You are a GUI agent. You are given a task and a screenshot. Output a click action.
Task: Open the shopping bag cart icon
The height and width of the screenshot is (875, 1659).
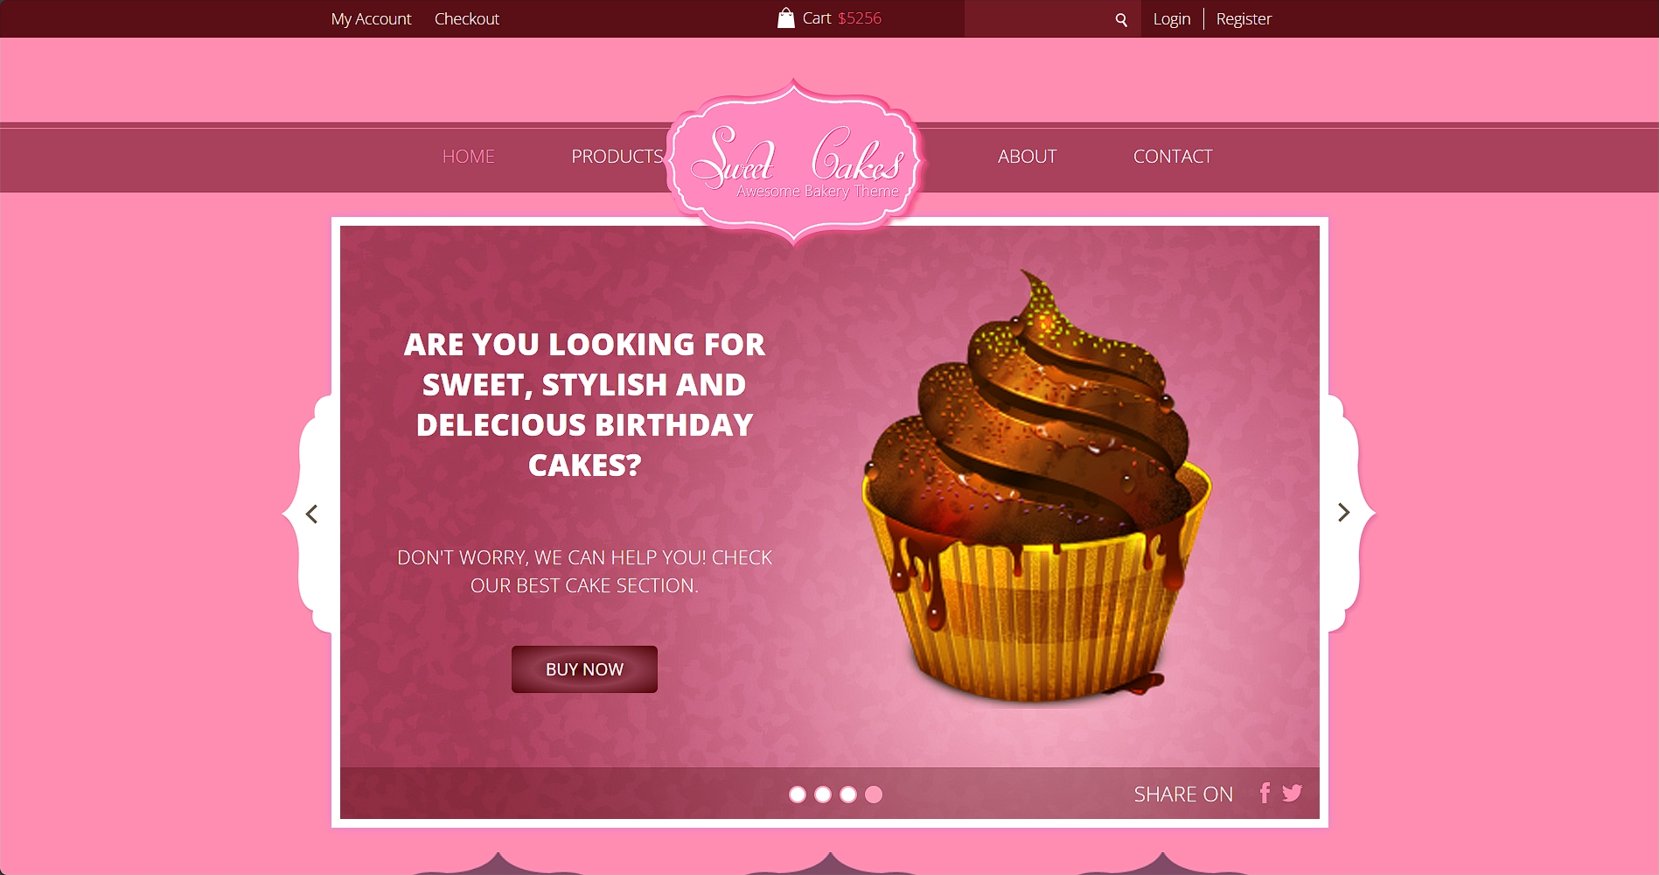(786, 17)
